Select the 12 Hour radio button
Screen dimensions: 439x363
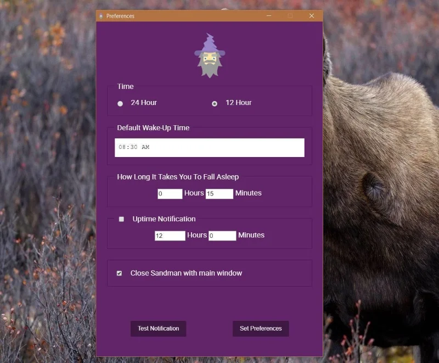click(215, 104)
